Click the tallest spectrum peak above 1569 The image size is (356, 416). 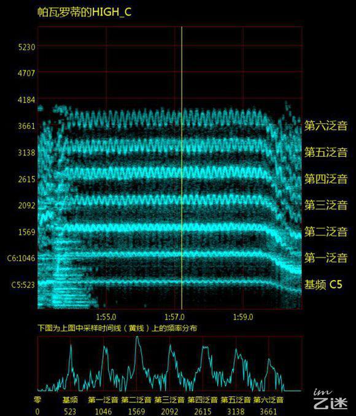137,338
